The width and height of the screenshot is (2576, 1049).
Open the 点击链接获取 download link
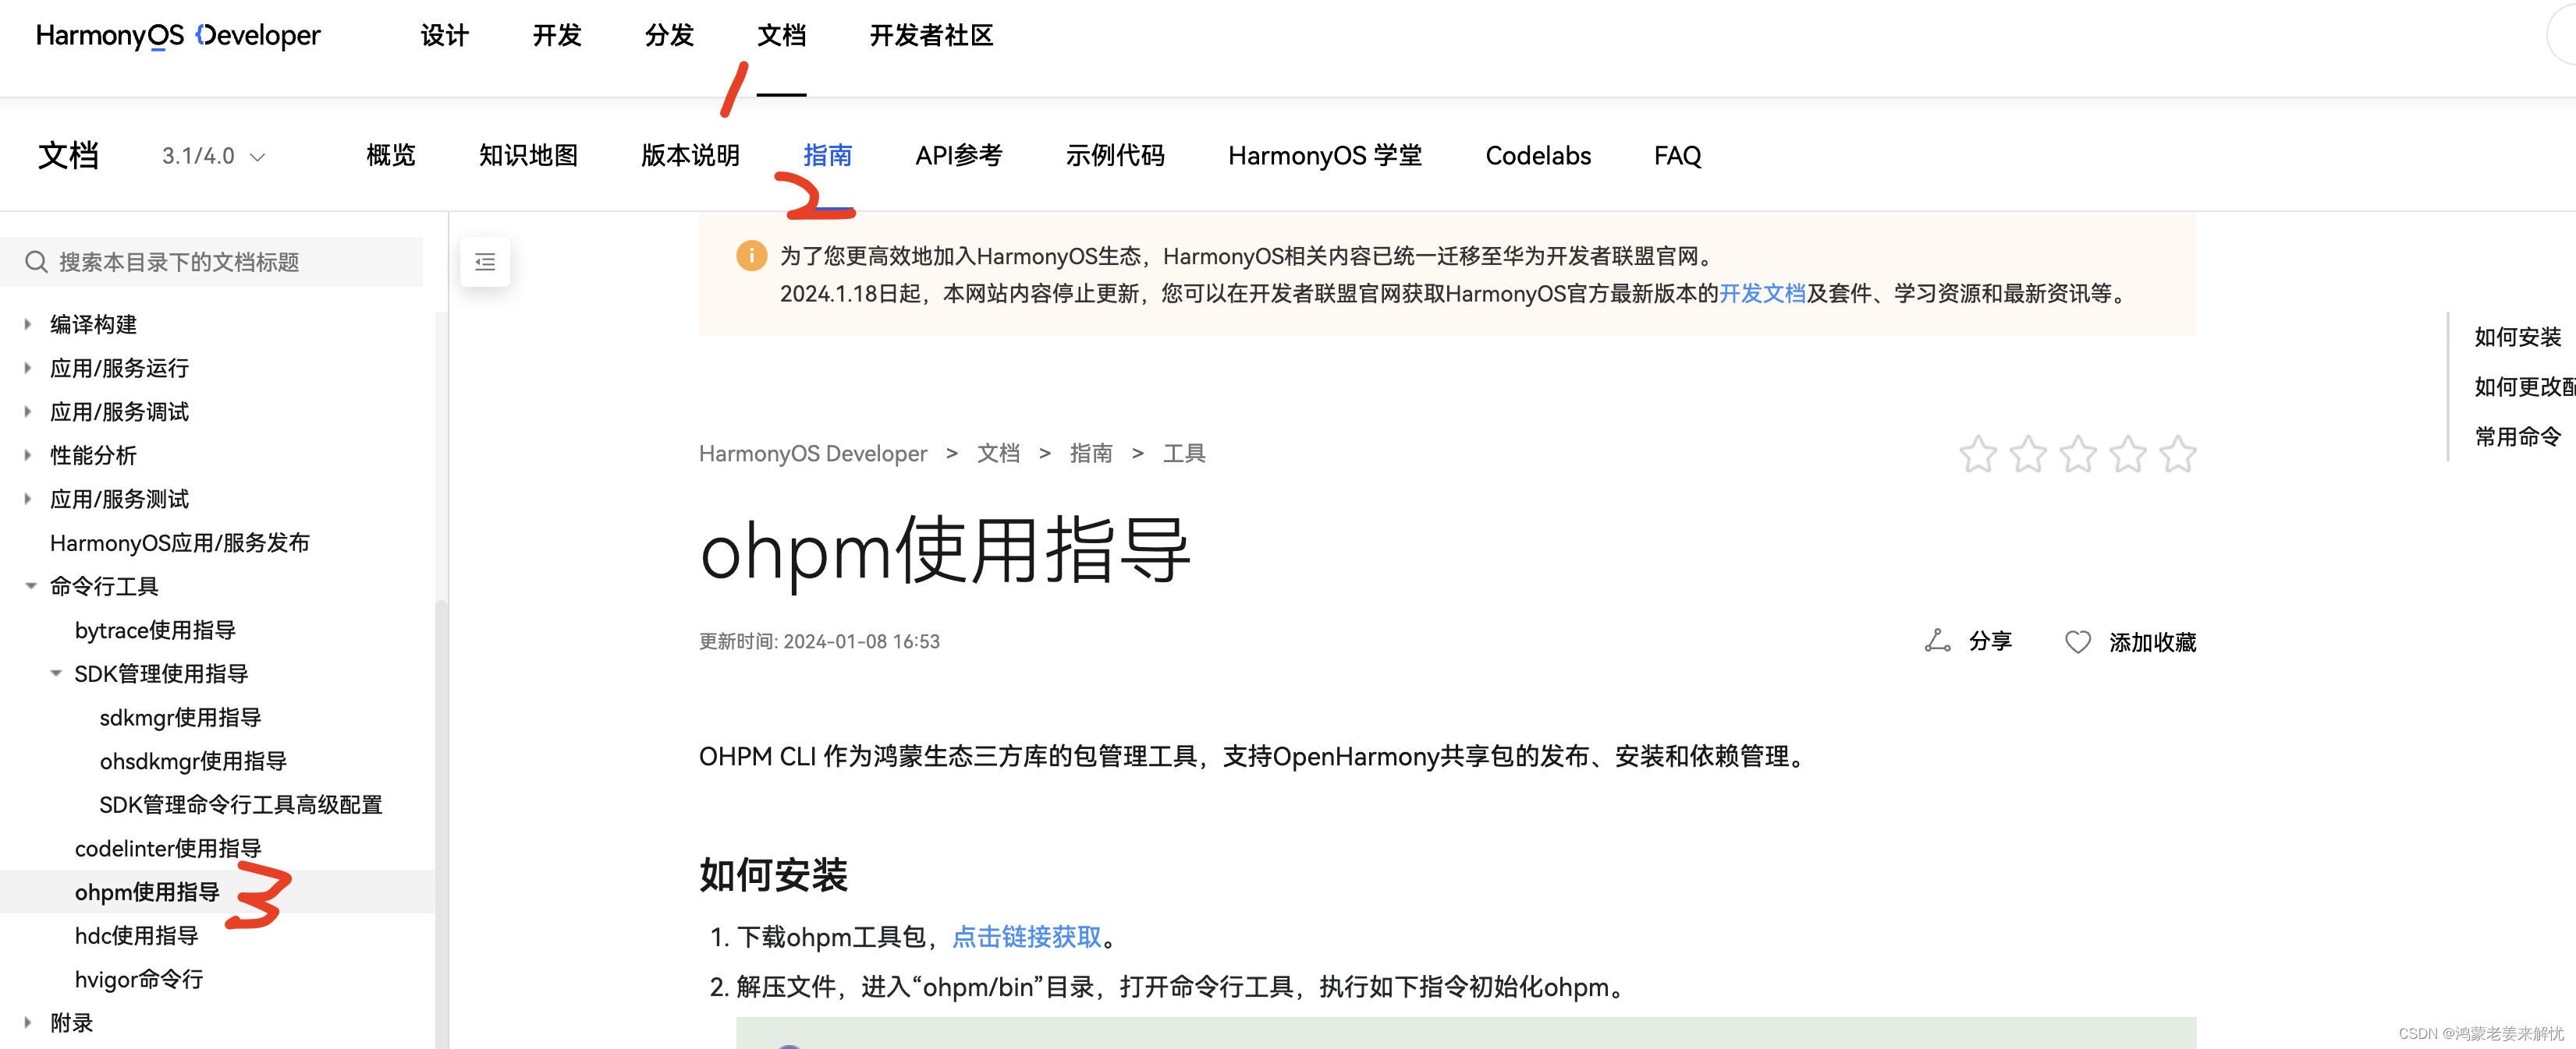click(1026, 937)
